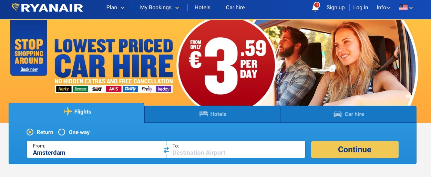Click the US flag language icon
Screen dimensions: 431x177
pos(403,7)
